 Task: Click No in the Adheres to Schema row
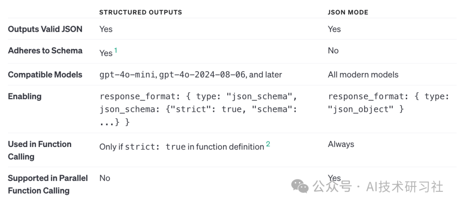[333, 50]
